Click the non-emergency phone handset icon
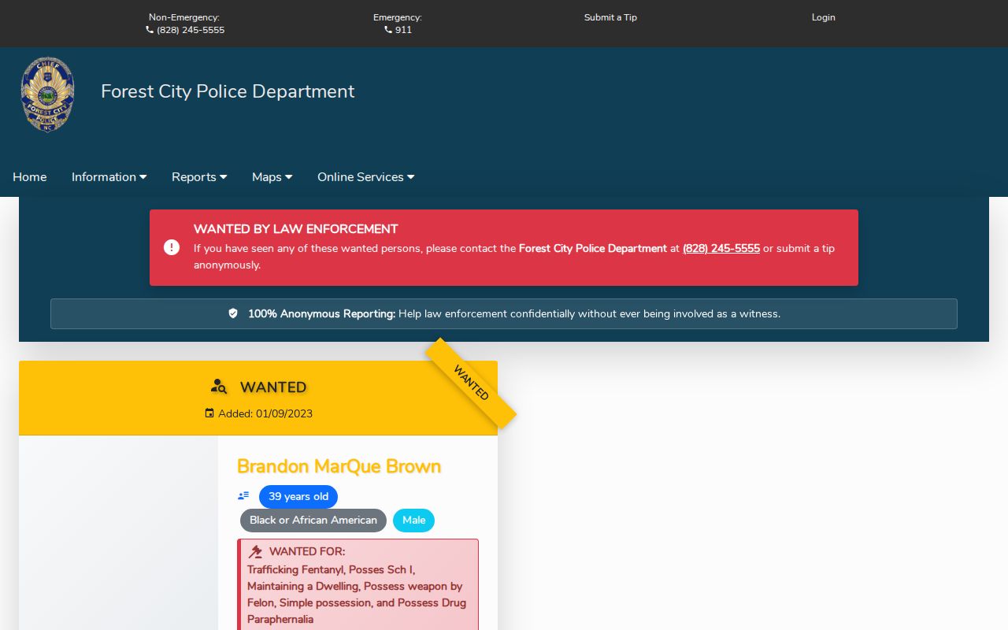 (x=150, y=30)
